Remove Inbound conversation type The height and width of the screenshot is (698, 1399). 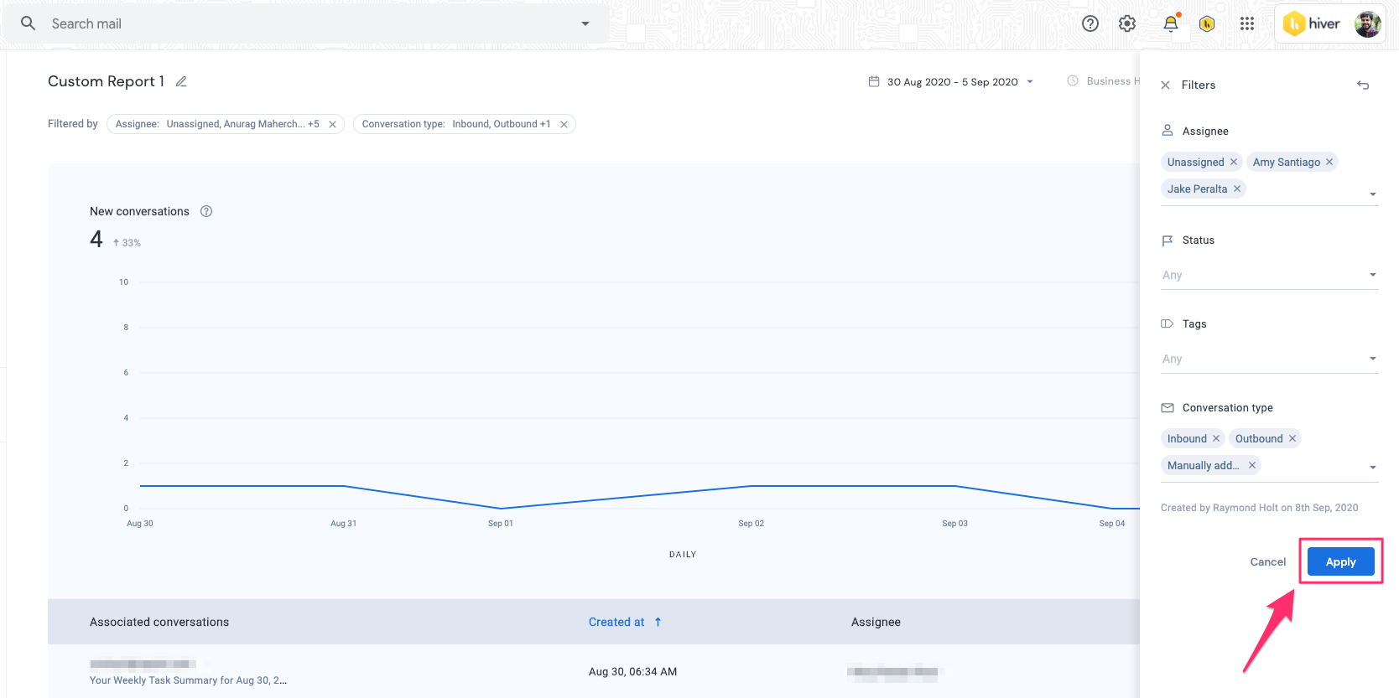[1216, 438]
